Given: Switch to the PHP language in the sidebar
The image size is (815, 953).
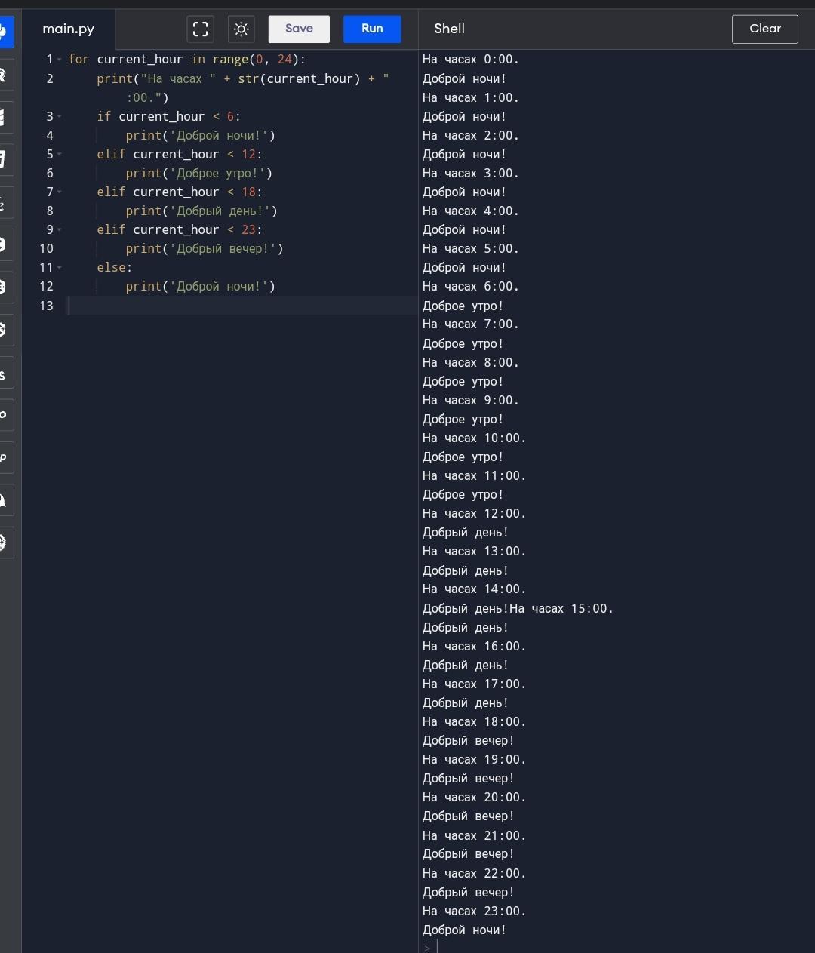Looking at the screenshot, I should click(x=6, y=457).
